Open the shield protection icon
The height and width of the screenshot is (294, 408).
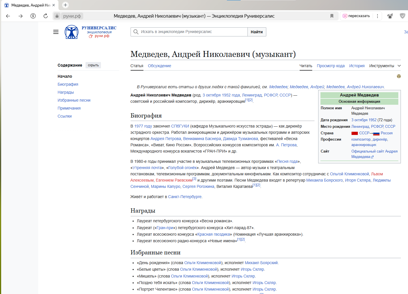click(403, 16)
